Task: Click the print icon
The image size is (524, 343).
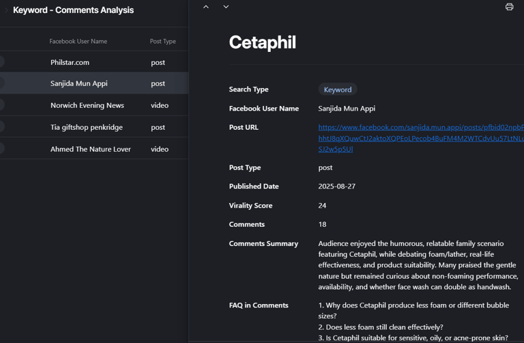Action: (509, 7)
